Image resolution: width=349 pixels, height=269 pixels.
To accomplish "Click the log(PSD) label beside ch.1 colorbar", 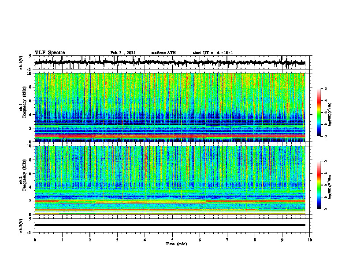I will coord(330,115).
